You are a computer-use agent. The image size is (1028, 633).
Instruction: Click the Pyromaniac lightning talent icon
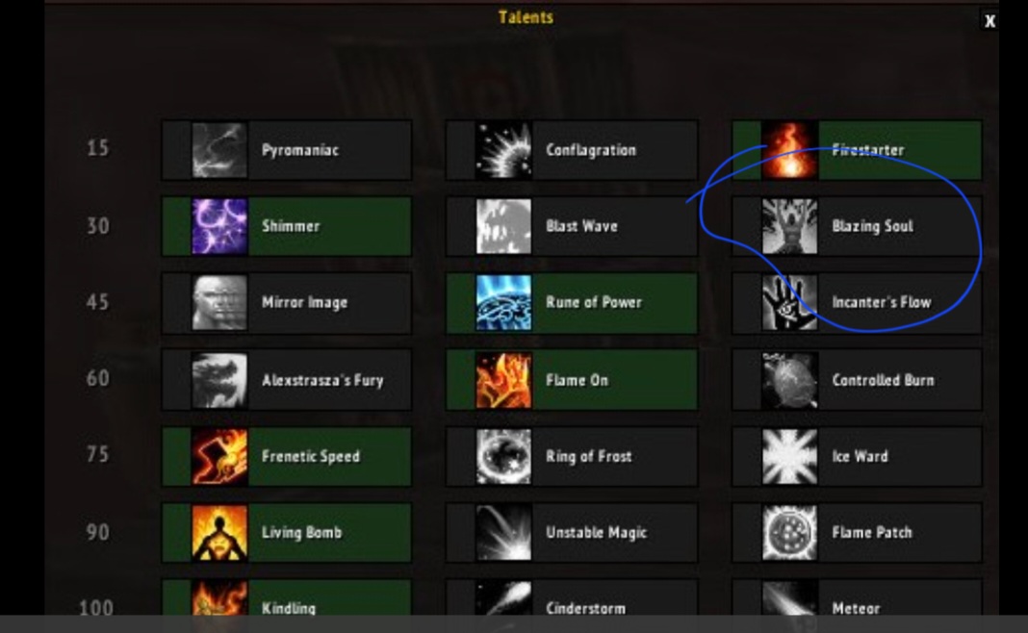click(219, 150)
